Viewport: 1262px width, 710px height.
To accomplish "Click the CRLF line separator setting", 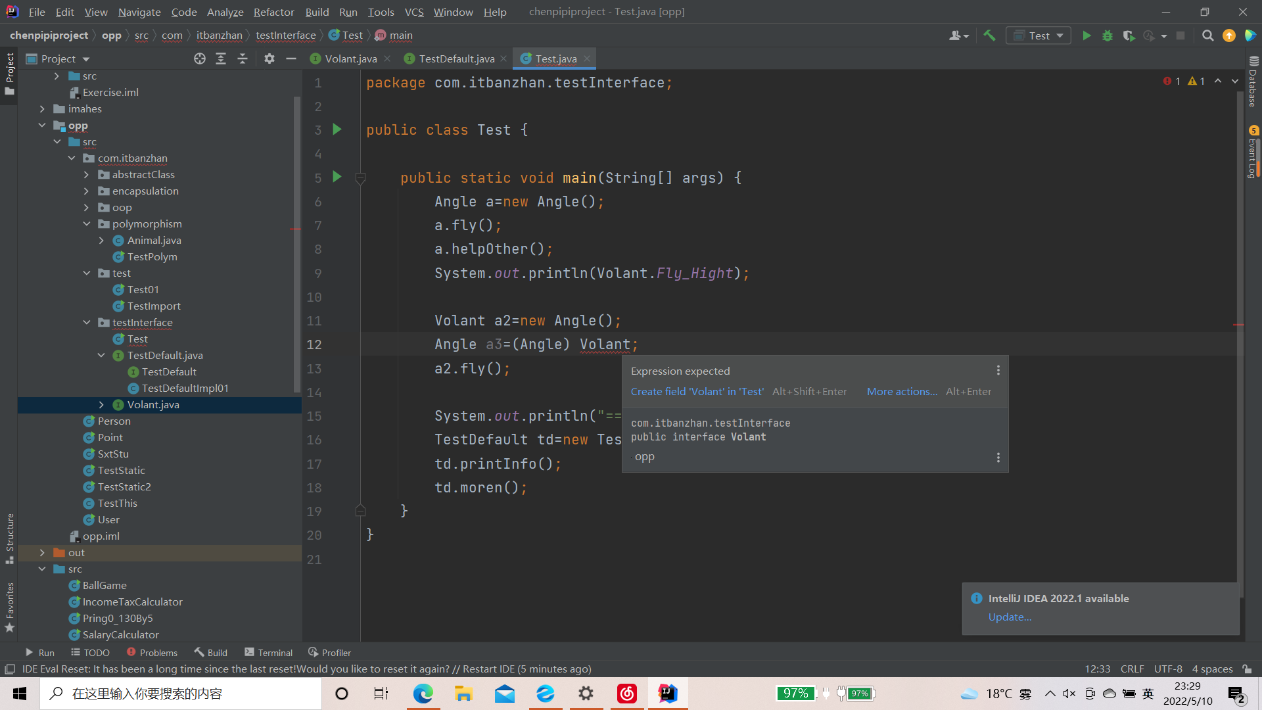I will (x=1132, y=669).
